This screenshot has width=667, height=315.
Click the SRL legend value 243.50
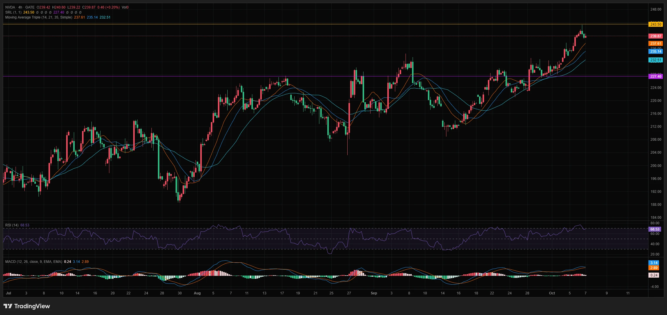tap(29, 12)
